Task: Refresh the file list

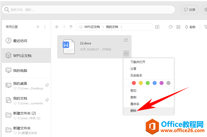Action: click(x=170, y=27)
